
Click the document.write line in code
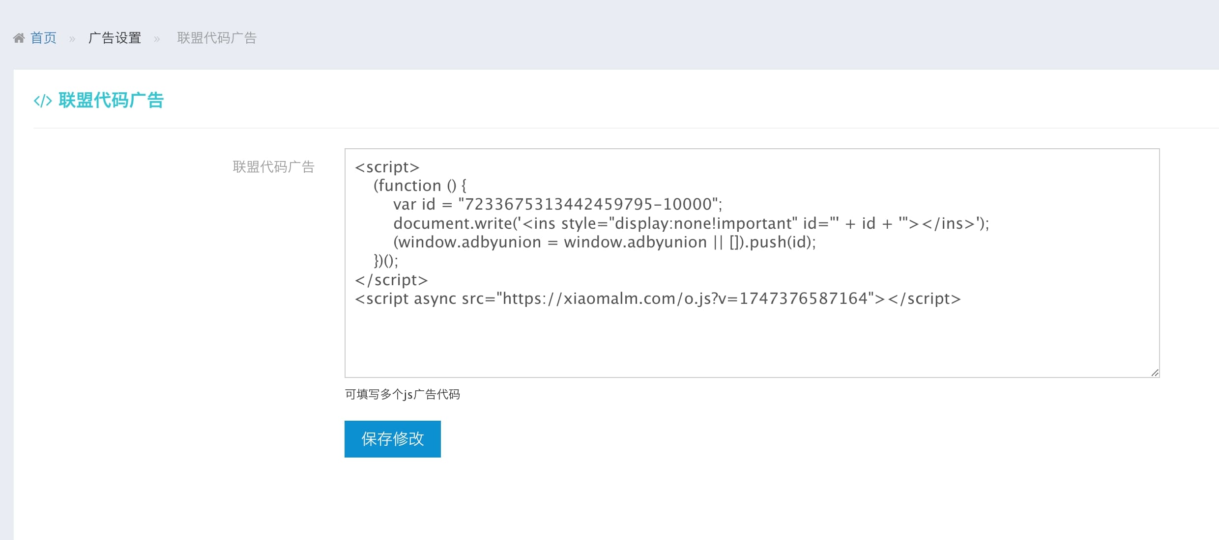click(x=691, y=223)
